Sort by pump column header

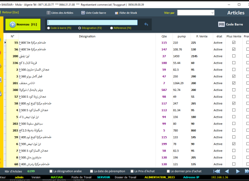[182, 36]
